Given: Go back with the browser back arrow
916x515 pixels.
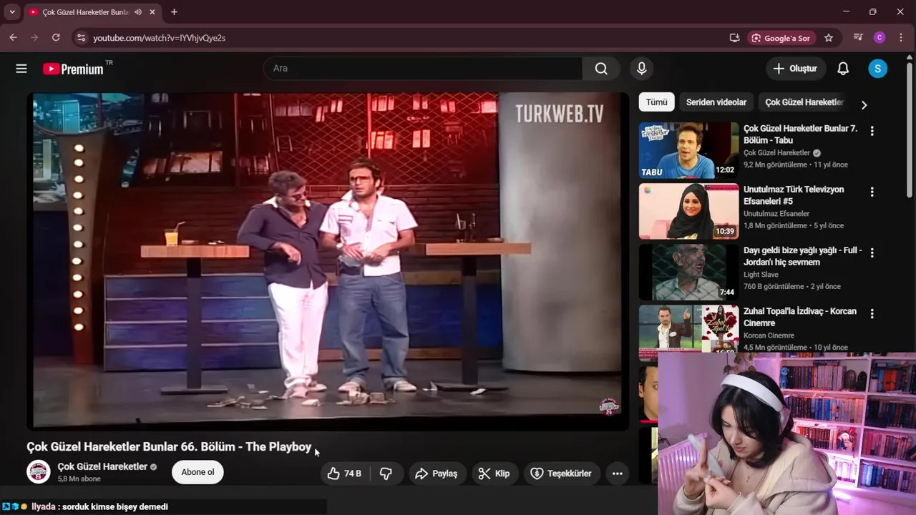Looking at the screenshot, I should (x=13, y=38).
